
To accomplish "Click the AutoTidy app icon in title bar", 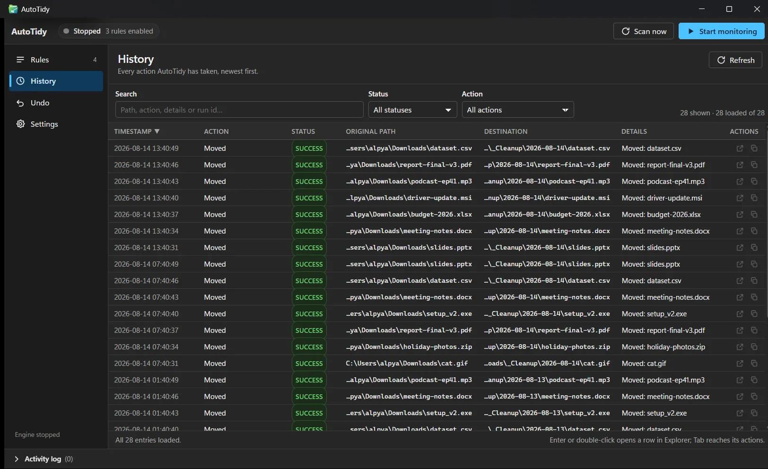I will pyautogui.click(x=13, y=9).
